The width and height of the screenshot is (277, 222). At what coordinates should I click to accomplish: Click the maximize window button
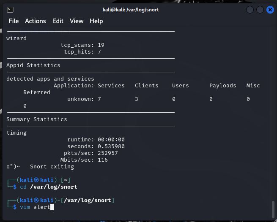[260, 10]
